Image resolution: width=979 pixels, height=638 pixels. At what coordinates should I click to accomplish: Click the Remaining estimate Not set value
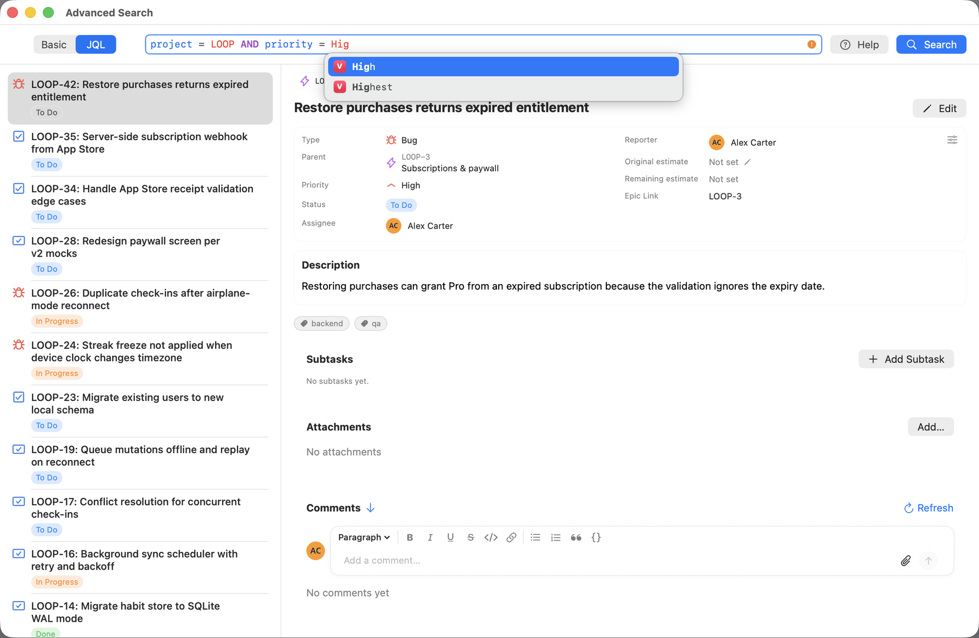(x=723, y=179)
